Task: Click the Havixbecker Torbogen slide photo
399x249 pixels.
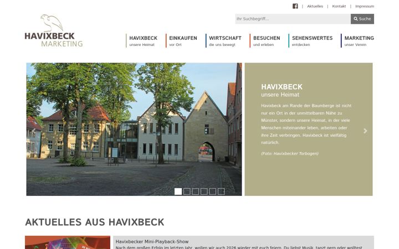Action: click(134, 129)
